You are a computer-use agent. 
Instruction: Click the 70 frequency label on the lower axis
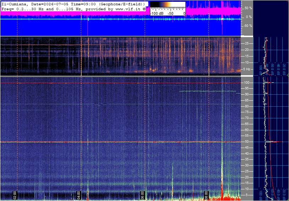(246, 118)
